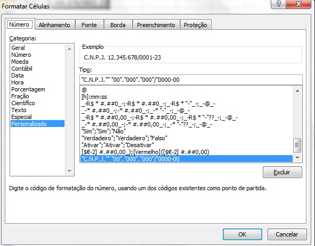Viewport: 315px width, 246px height.
Task: Select the [h]:mm:ss format
Action: pyautogui.click(x=94, y=97)
